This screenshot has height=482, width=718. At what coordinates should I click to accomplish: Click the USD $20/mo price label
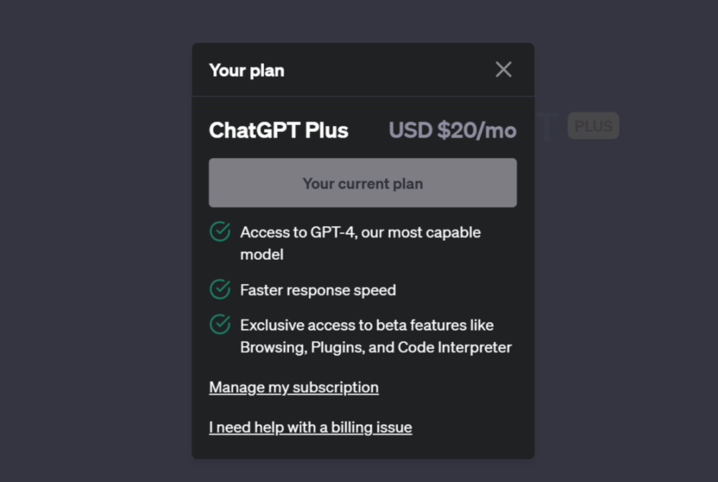(452, 130)
